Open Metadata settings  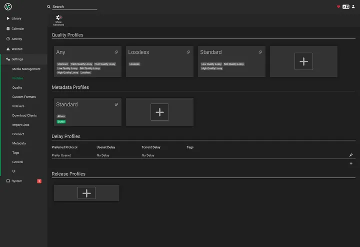click(x=19, y=143)
